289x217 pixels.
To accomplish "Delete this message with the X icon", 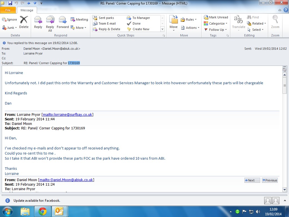I will click(24, 22).
